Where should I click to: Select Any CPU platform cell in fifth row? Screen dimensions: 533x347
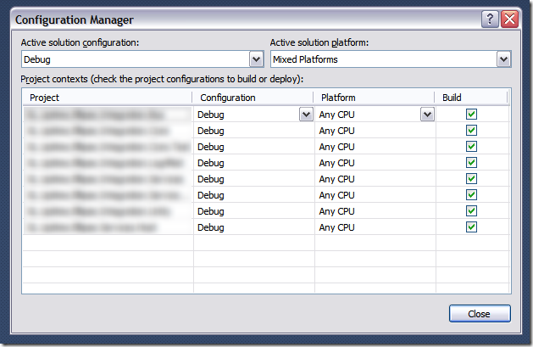[336, 179]
